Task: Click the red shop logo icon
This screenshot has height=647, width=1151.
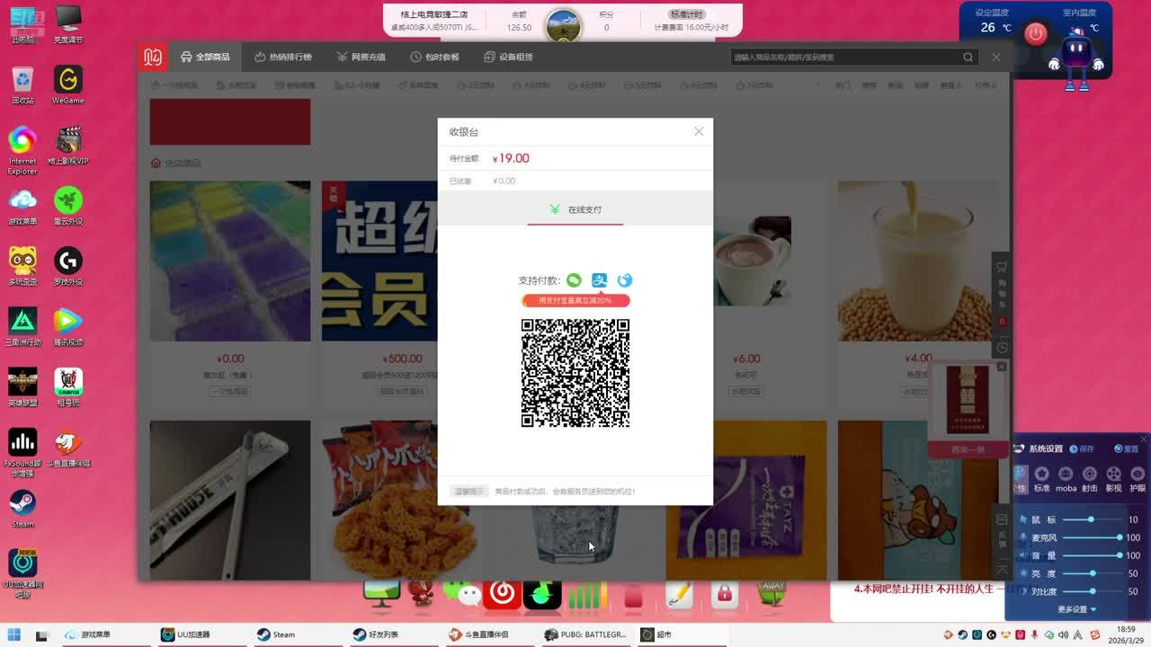Action: [153, 57]
